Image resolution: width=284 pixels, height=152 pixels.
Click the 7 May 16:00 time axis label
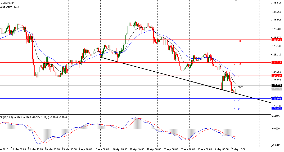click(x=238, y=150)
